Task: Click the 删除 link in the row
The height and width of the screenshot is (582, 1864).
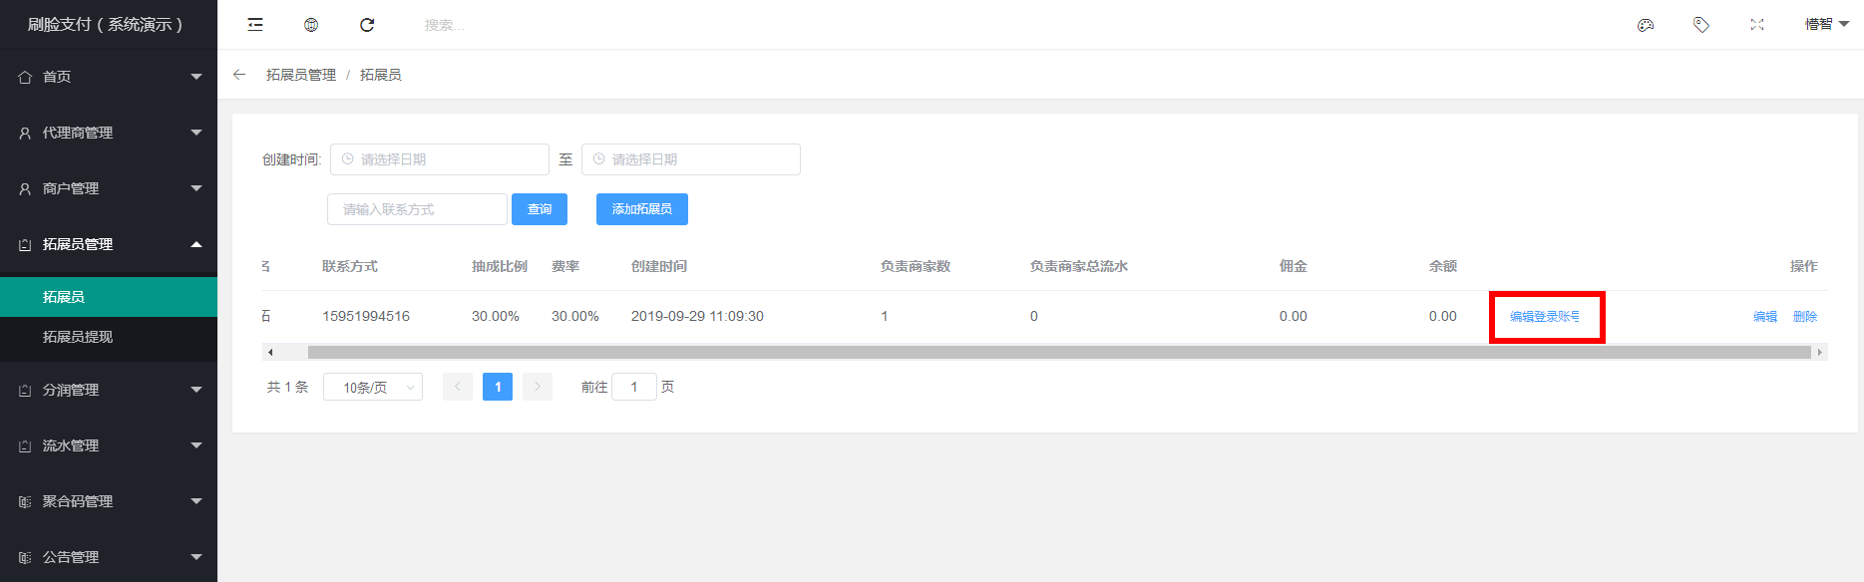Action: [x=1805, y=317]
